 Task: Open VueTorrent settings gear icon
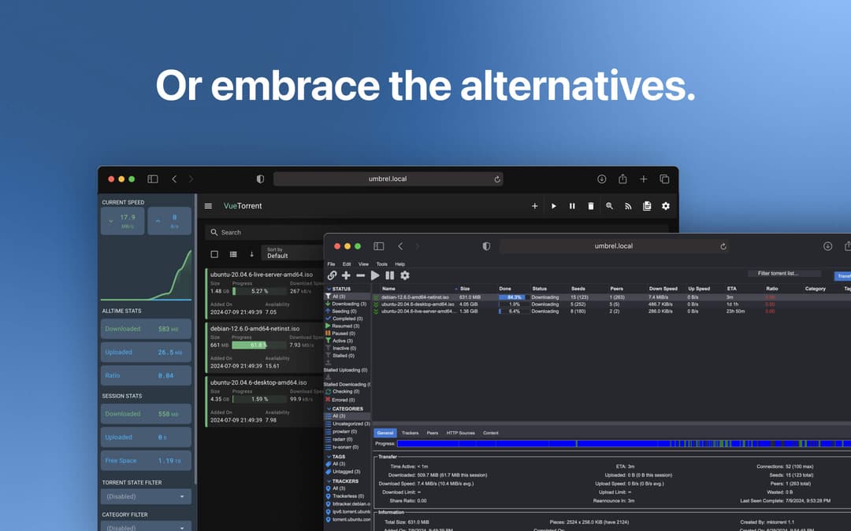tap(666, 206)
